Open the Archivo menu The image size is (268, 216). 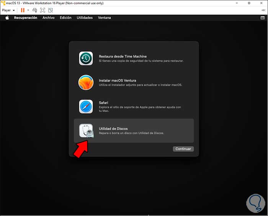(x=48, y=18)
